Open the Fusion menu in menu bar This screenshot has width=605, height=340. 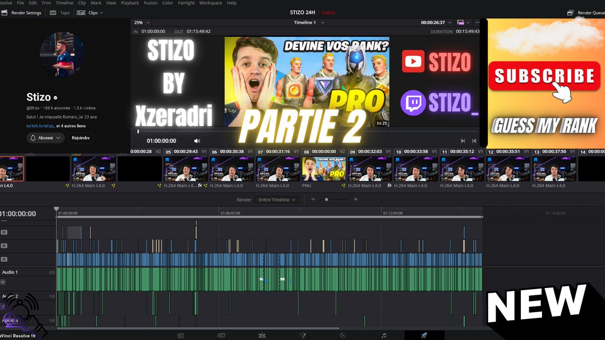click(x=150, y=3)
